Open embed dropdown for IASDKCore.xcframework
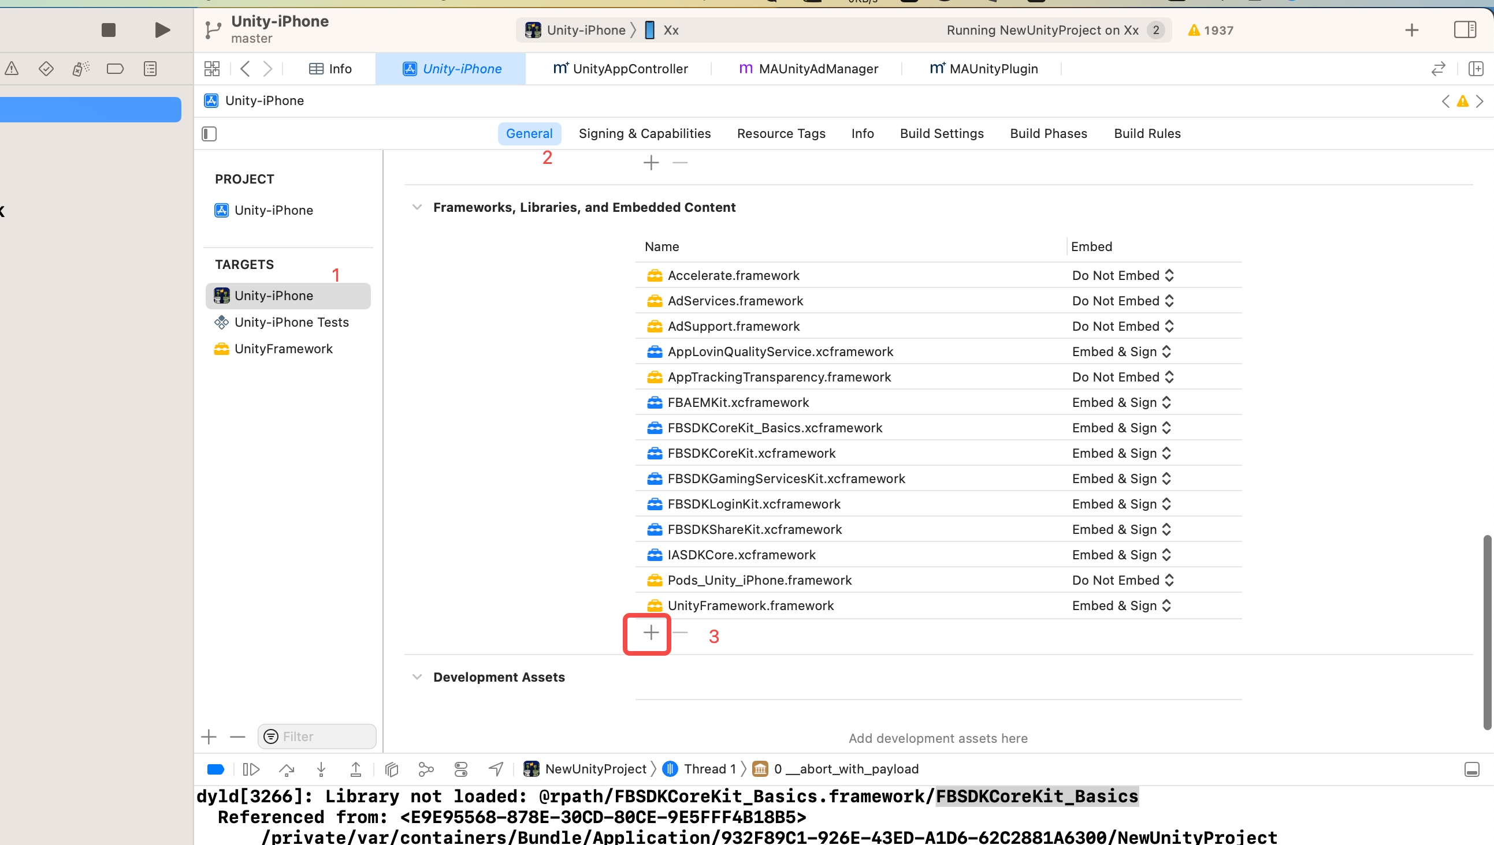This screenshot has height=845, width=1494. (x=1121, y=555)
